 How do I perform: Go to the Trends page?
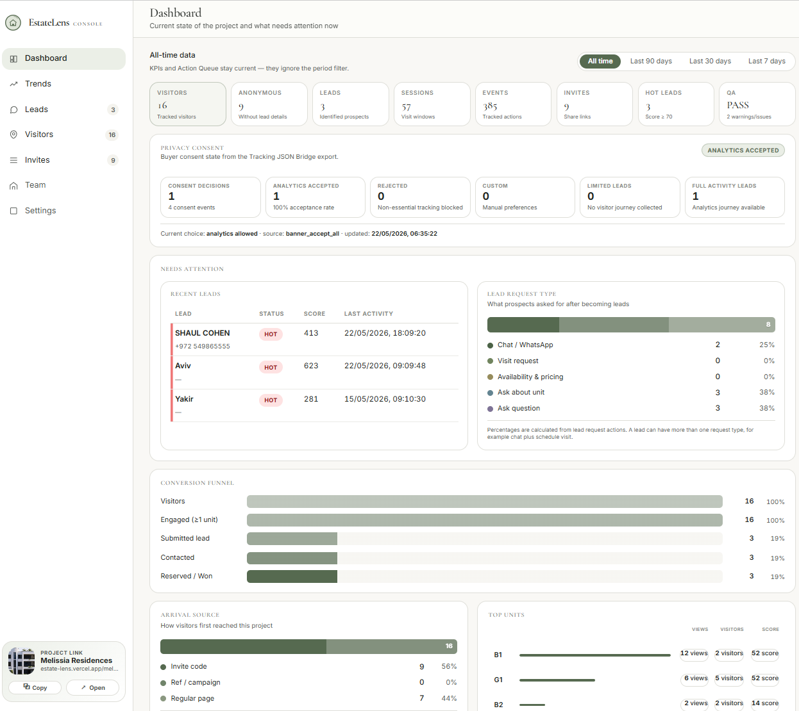64,84
